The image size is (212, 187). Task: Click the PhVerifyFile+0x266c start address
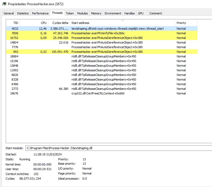pyautogui.click(x=98, y=33)
